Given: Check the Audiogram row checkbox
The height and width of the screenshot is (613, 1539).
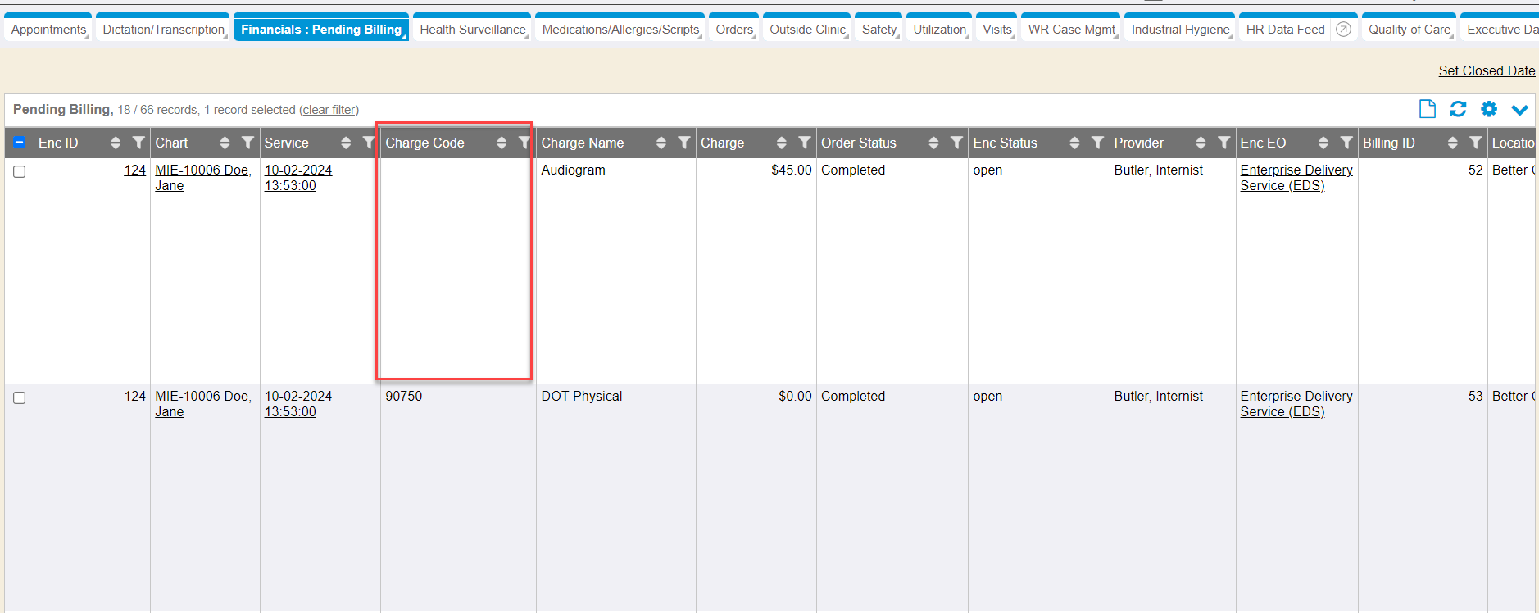Looking at the screenshot, I should [20, 171].
